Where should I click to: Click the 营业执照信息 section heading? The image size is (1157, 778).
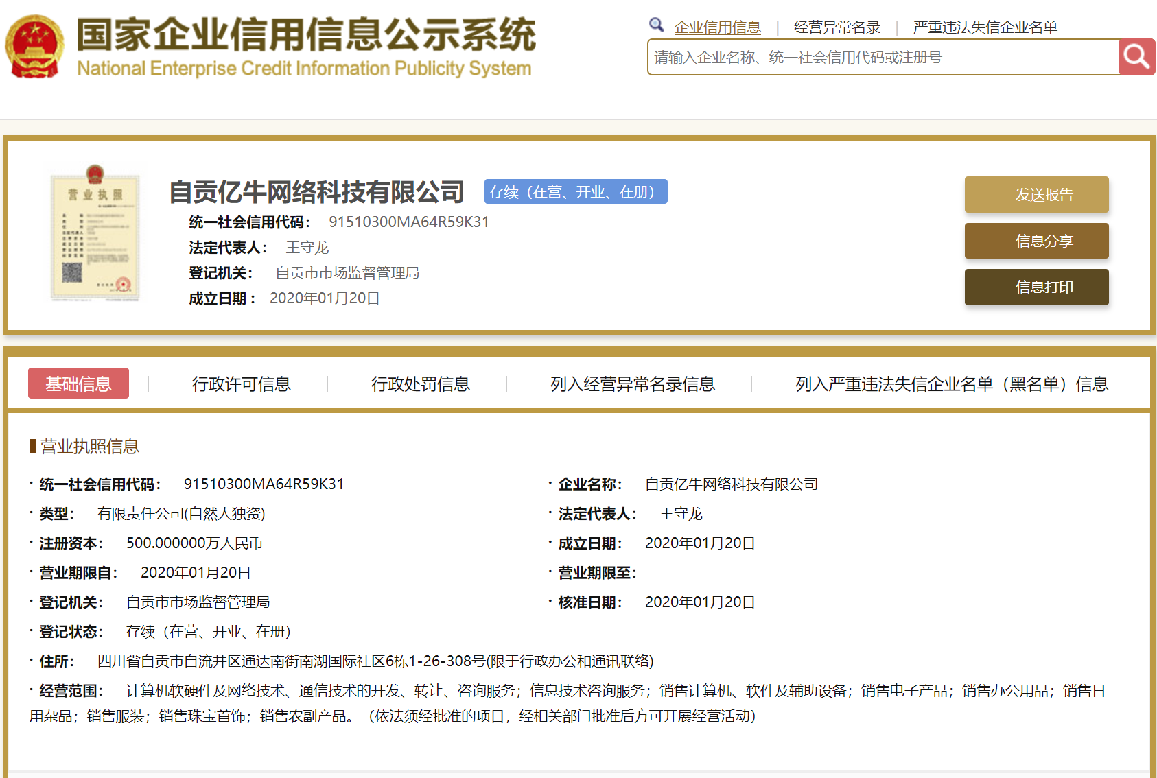(x=89, y=447)
